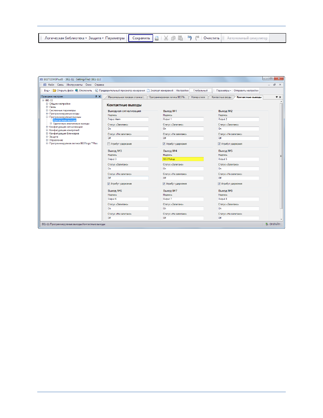Click the Глобальный settings box
This screenshot has height=418, width=323.
(x=200, y=90)
